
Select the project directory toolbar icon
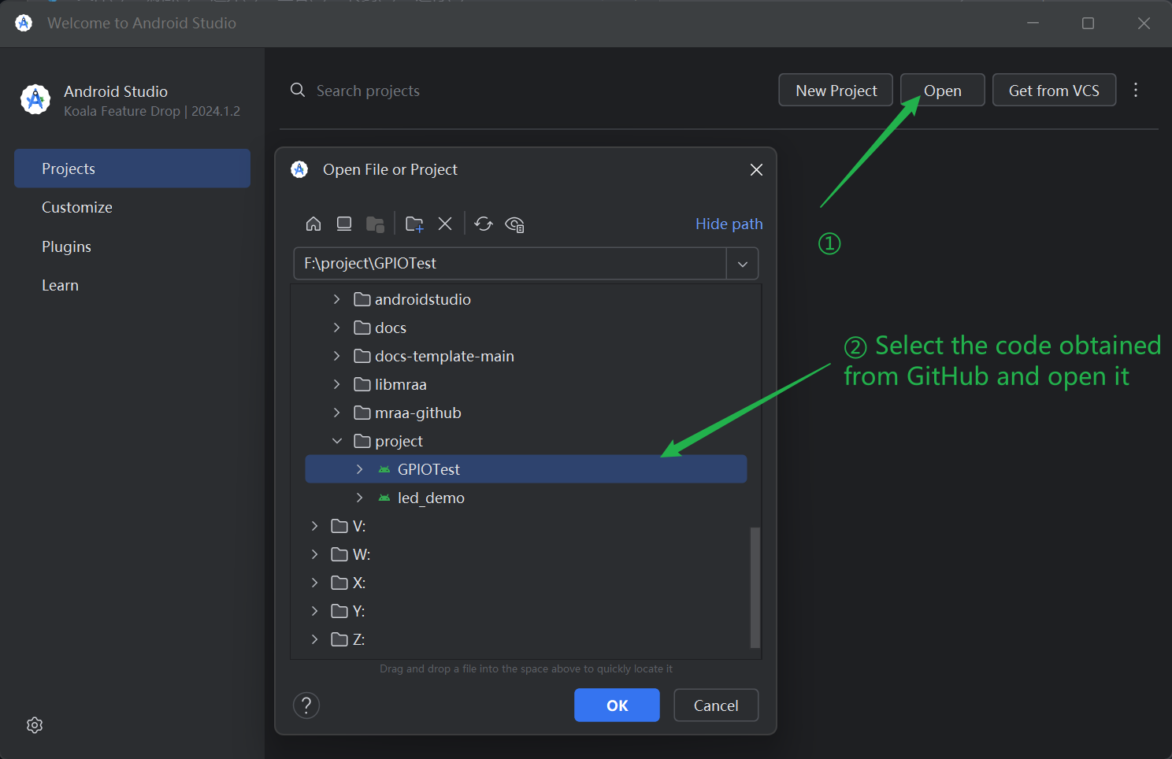tap(375, 224)
